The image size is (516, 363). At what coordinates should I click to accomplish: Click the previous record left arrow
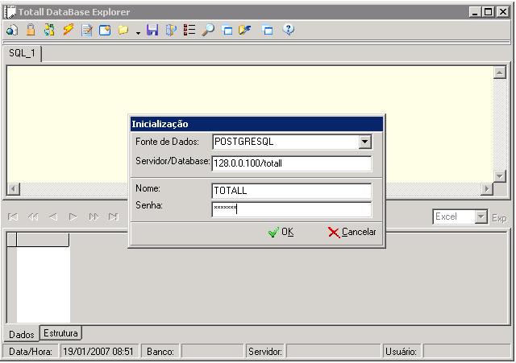53,217
